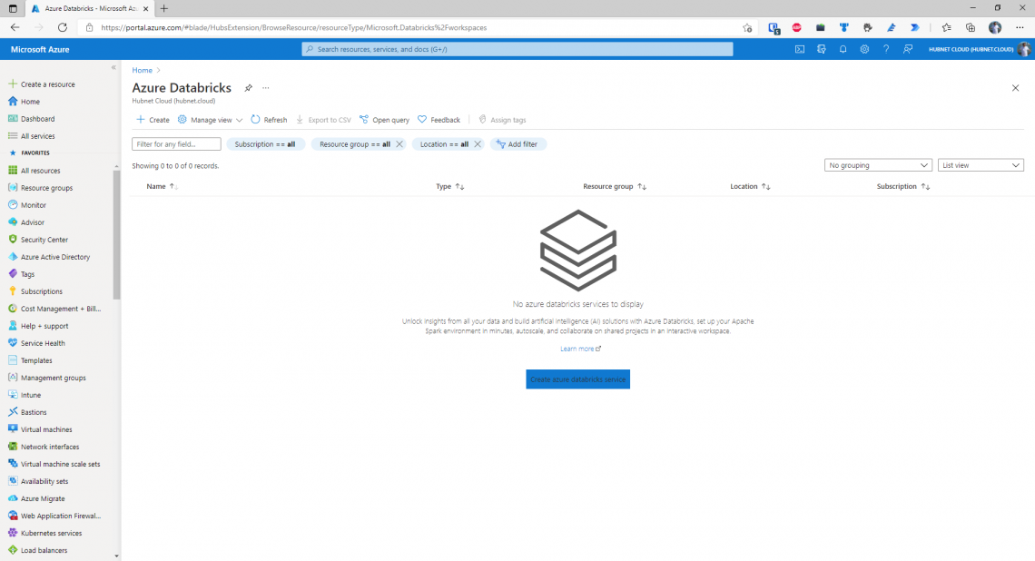Screen dimensions: 1035x561
Task: Click the filter any field box
Action: point(176,143)
